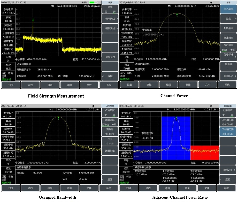238x202 pixels.
Task: Click marker 1 triangle on the Field Strength peak
Action: click(x=33, y=19)
